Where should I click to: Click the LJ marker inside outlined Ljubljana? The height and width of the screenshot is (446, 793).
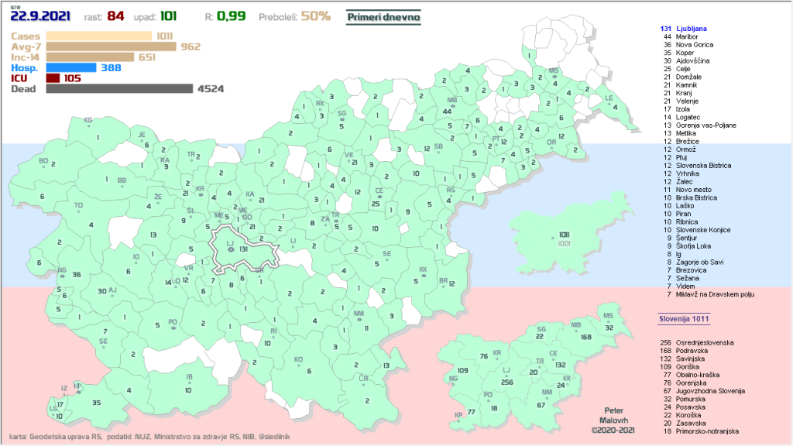coord(230,248)
